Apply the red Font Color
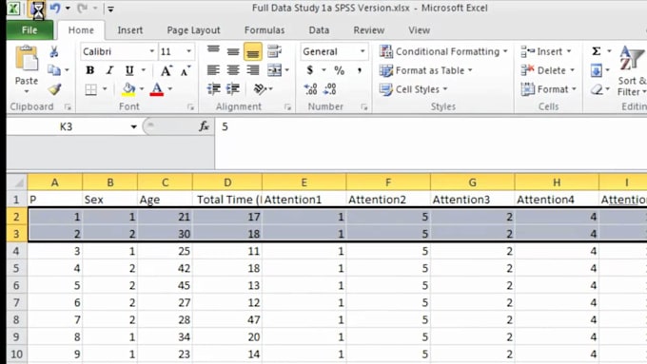The height and width of the screenshot is (364, 647). (157, 89)
